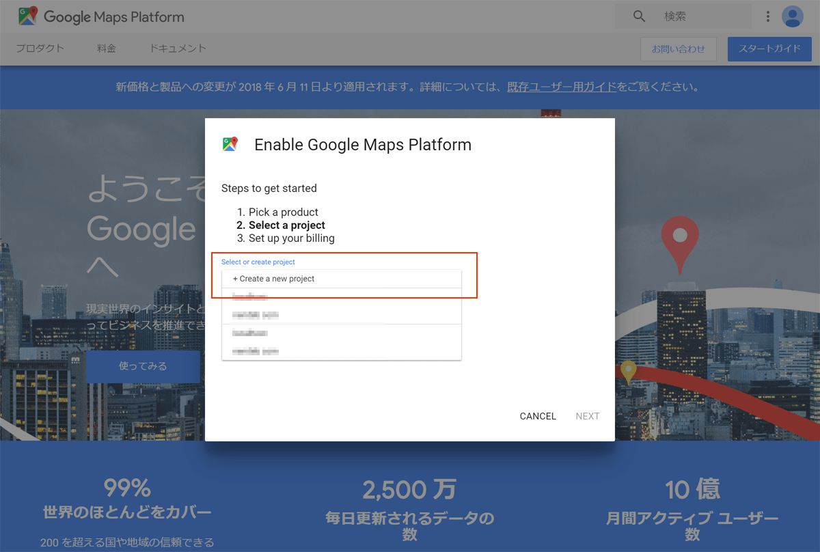Click the search magnifier icon
The width and height of the screenshot is (820, 552).
[639, 16]
